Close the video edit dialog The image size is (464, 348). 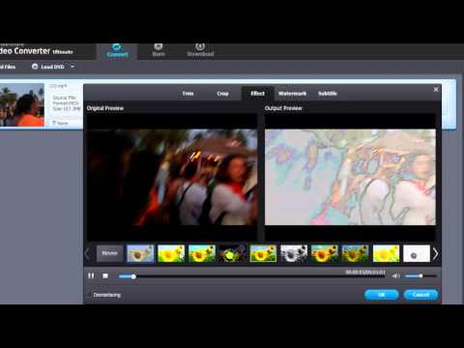[x=436, y=89]
